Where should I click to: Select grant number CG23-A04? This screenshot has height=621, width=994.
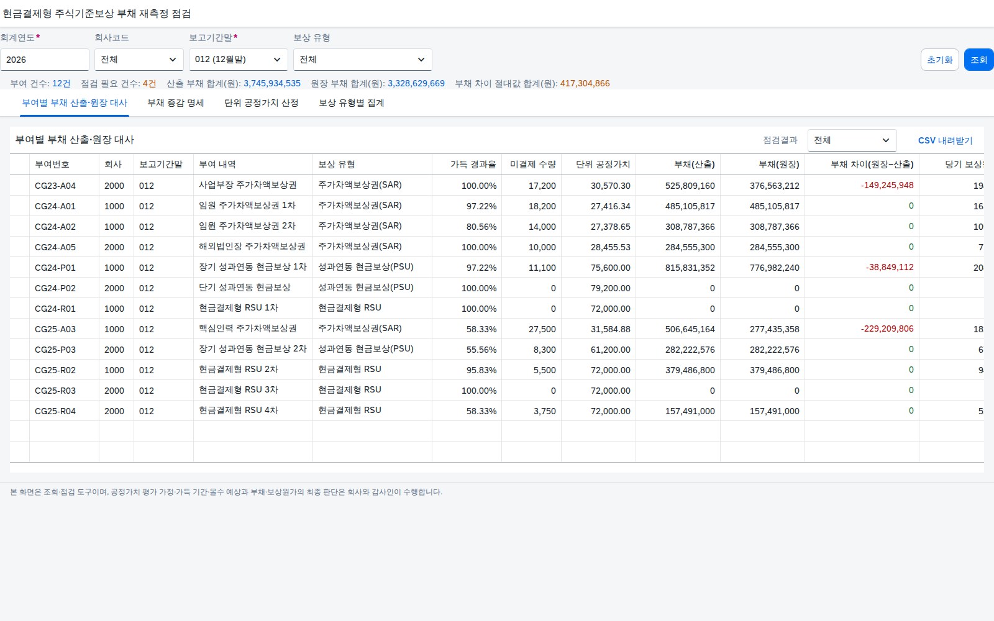tap(55, 186)
